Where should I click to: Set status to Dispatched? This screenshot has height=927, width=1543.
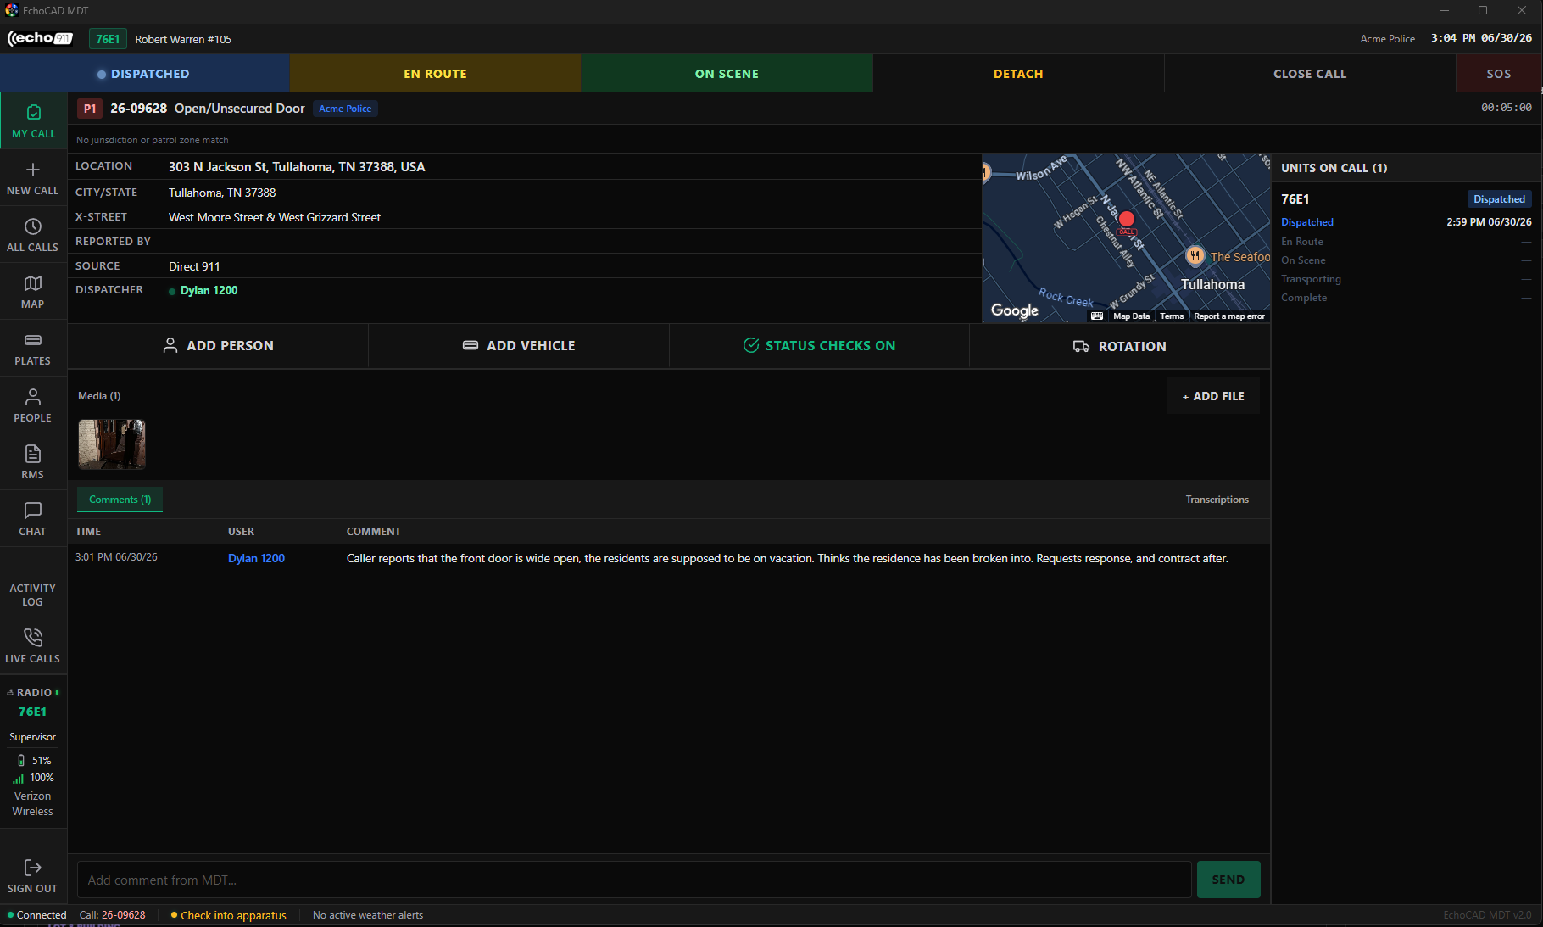pyautogui.click(x=145, y=74)
